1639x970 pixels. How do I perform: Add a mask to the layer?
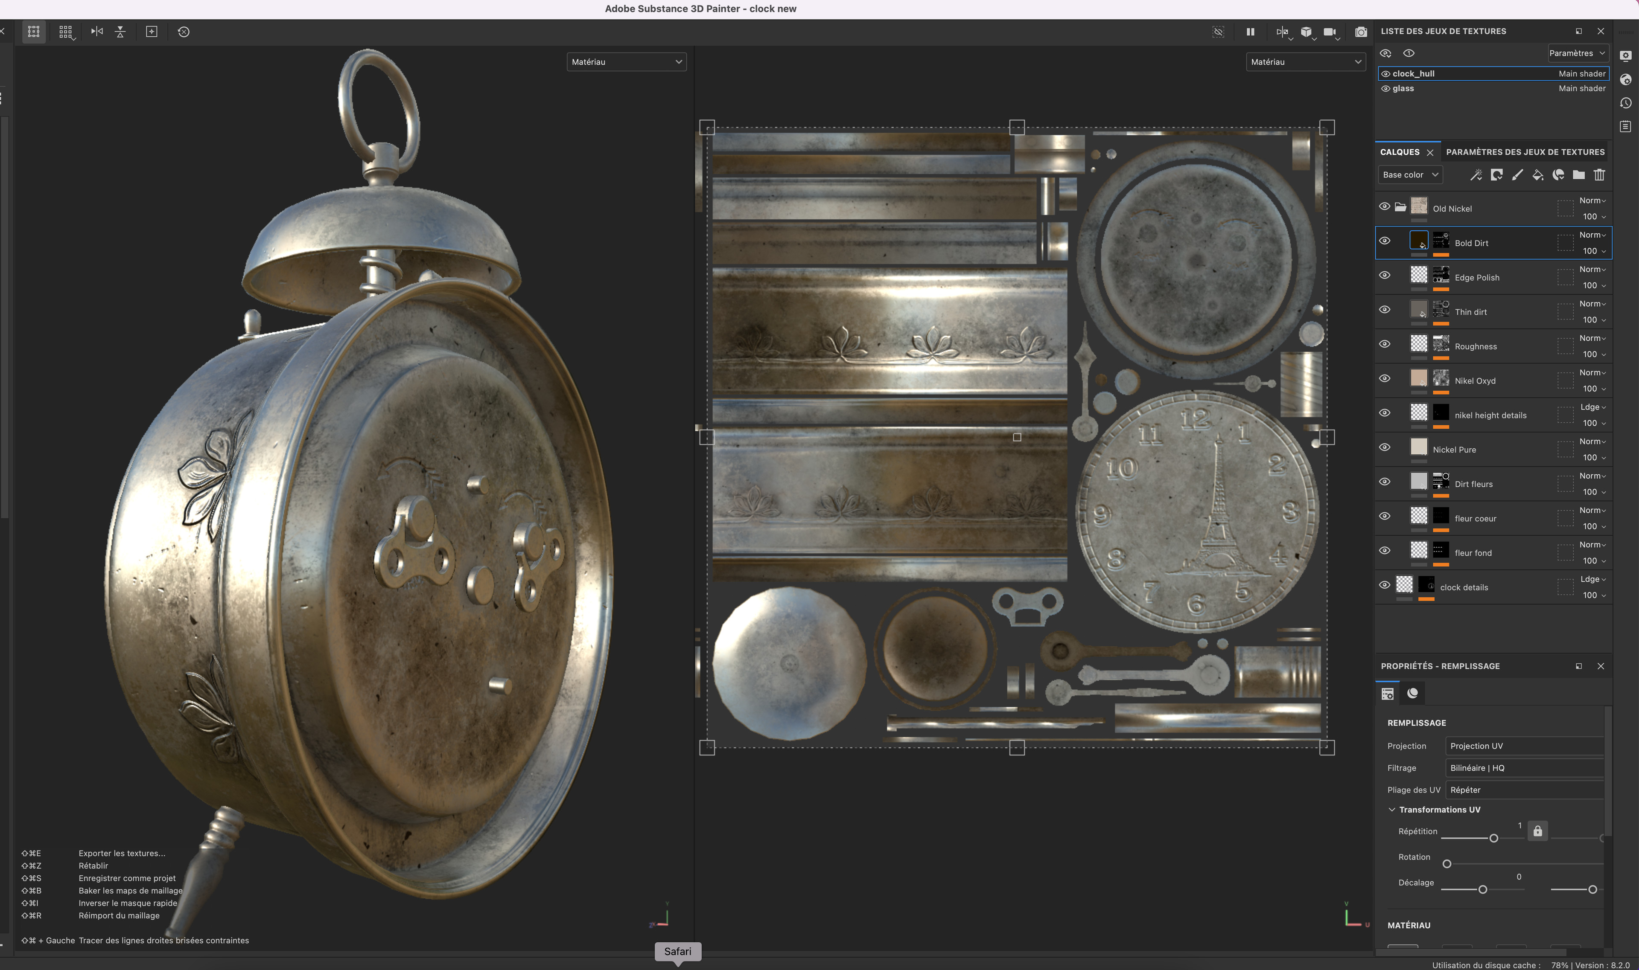pyautogui.click(x=1496, y=174)
